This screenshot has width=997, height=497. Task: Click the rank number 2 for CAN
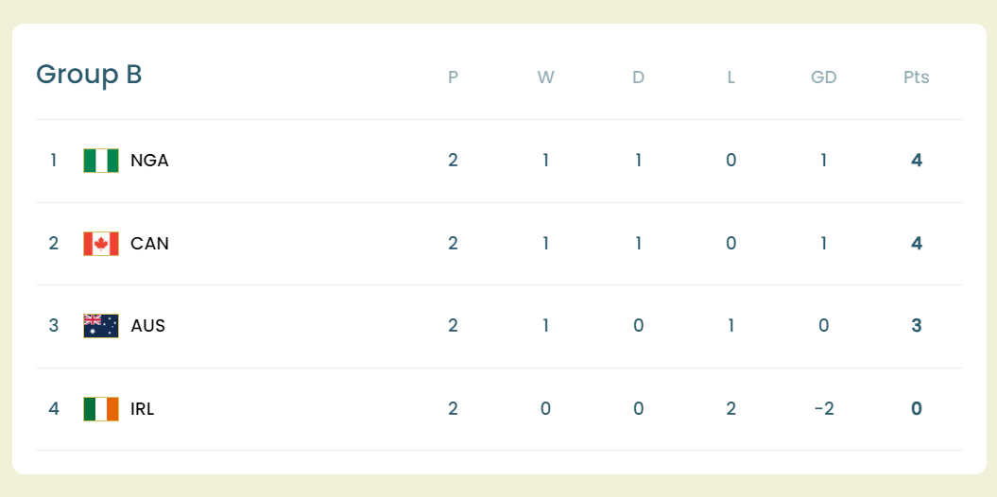(54, 244)
